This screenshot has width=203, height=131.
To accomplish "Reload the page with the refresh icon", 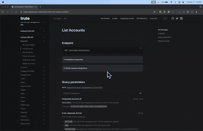I will point(16,12).
